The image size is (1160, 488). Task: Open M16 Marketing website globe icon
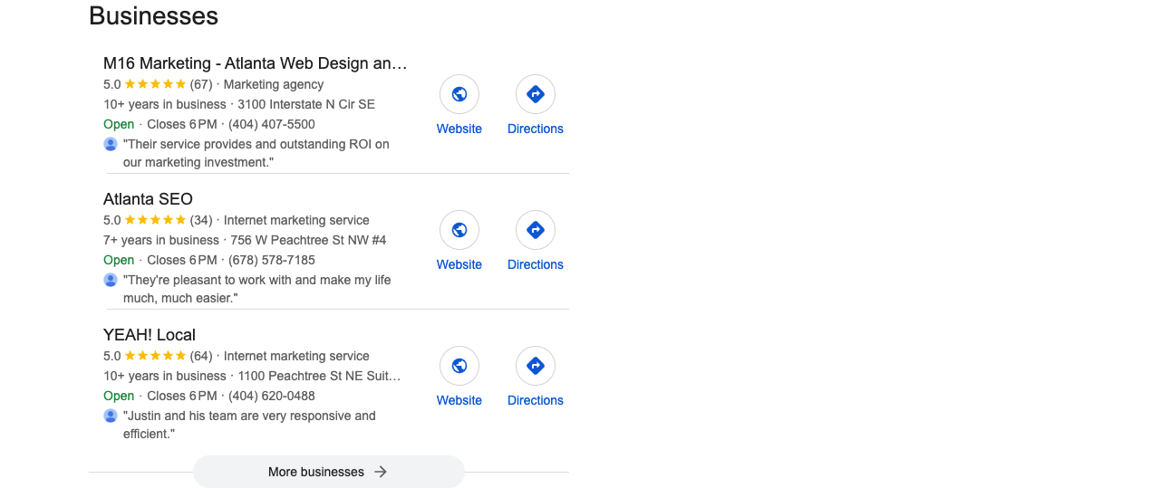point(459,94)
